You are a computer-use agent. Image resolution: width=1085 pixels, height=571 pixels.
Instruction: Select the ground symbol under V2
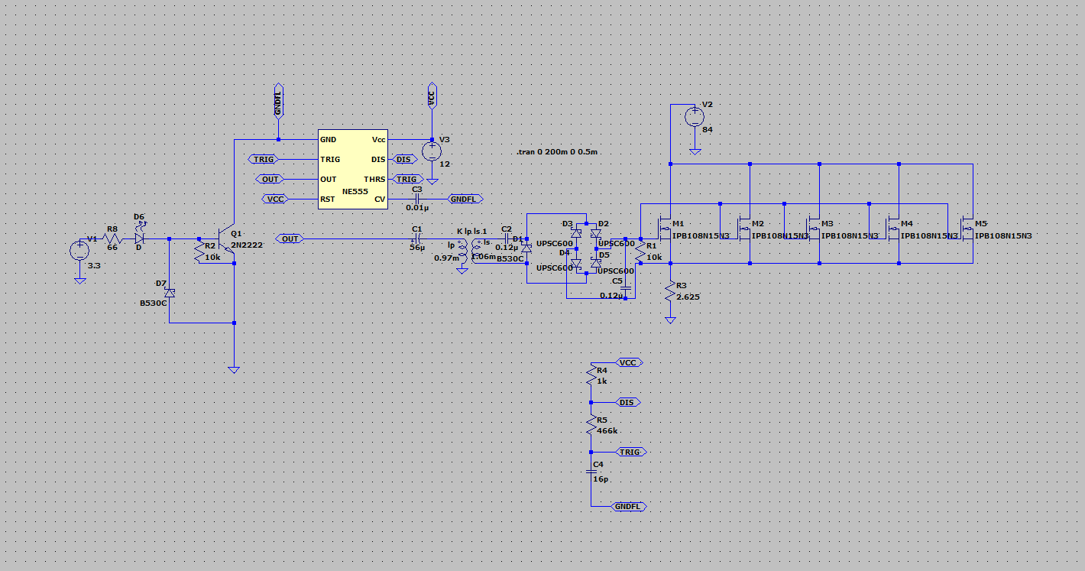click(694, 151)
